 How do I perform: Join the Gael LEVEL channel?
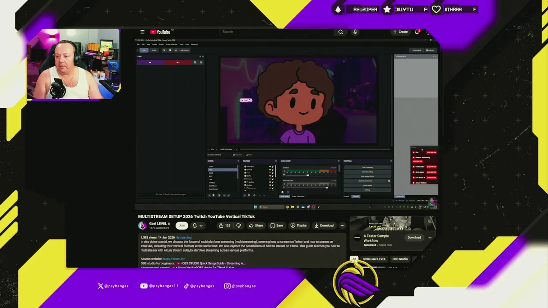(182, 225)
